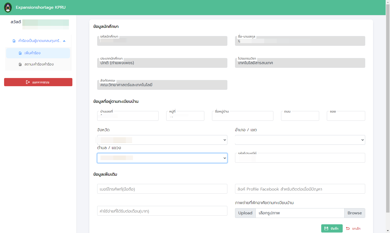Viewport: 390px width, 233px height.
Task: Click the scrollbar up arrow
Action: point(388,2)
